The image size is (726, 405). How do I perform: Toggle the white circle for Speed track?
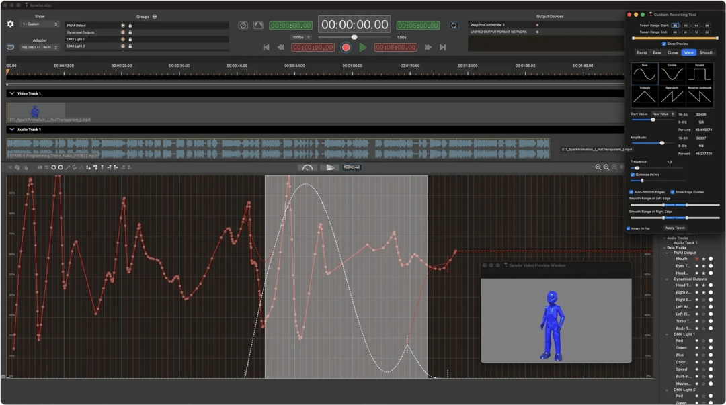point(711,369)
